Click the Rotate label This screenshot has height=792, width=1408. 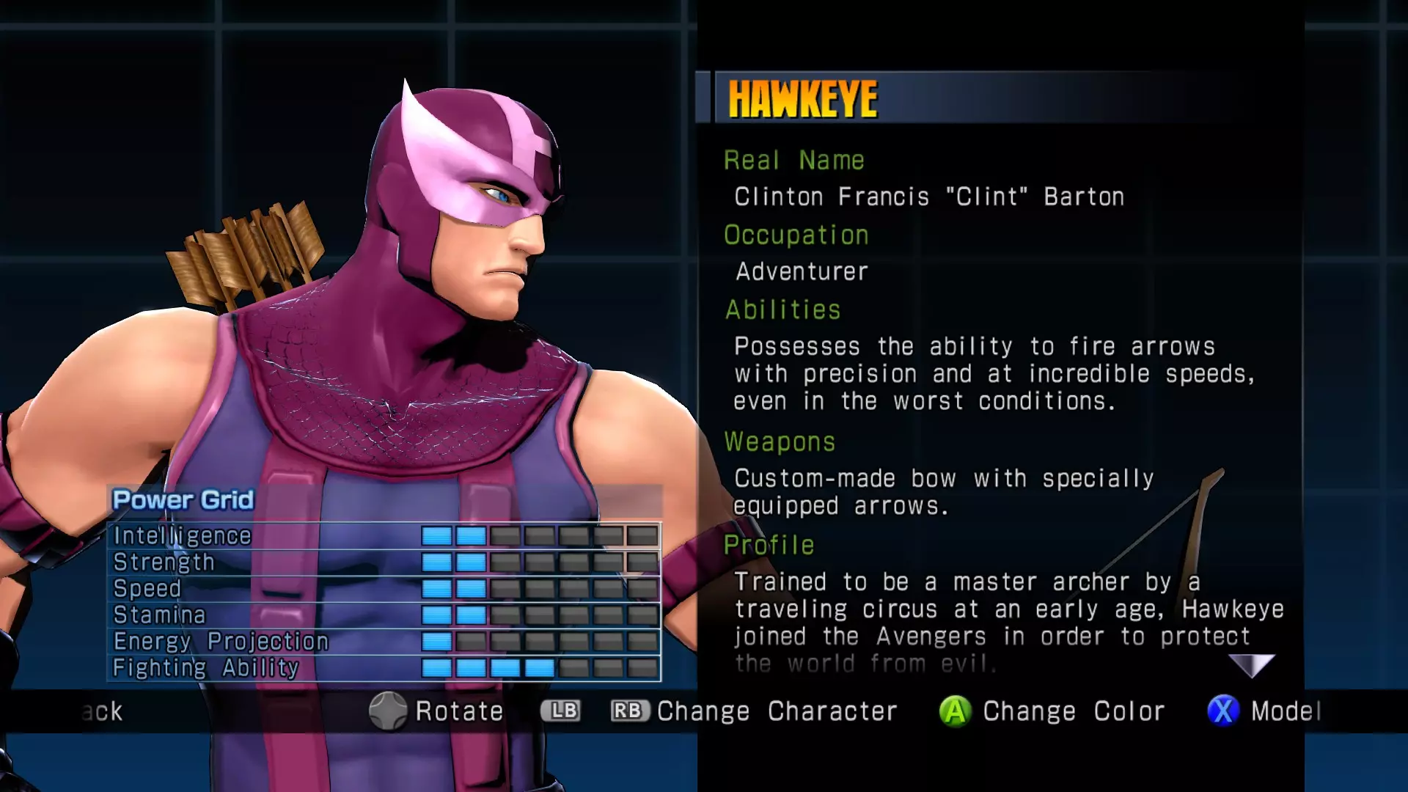coord(459,711)
